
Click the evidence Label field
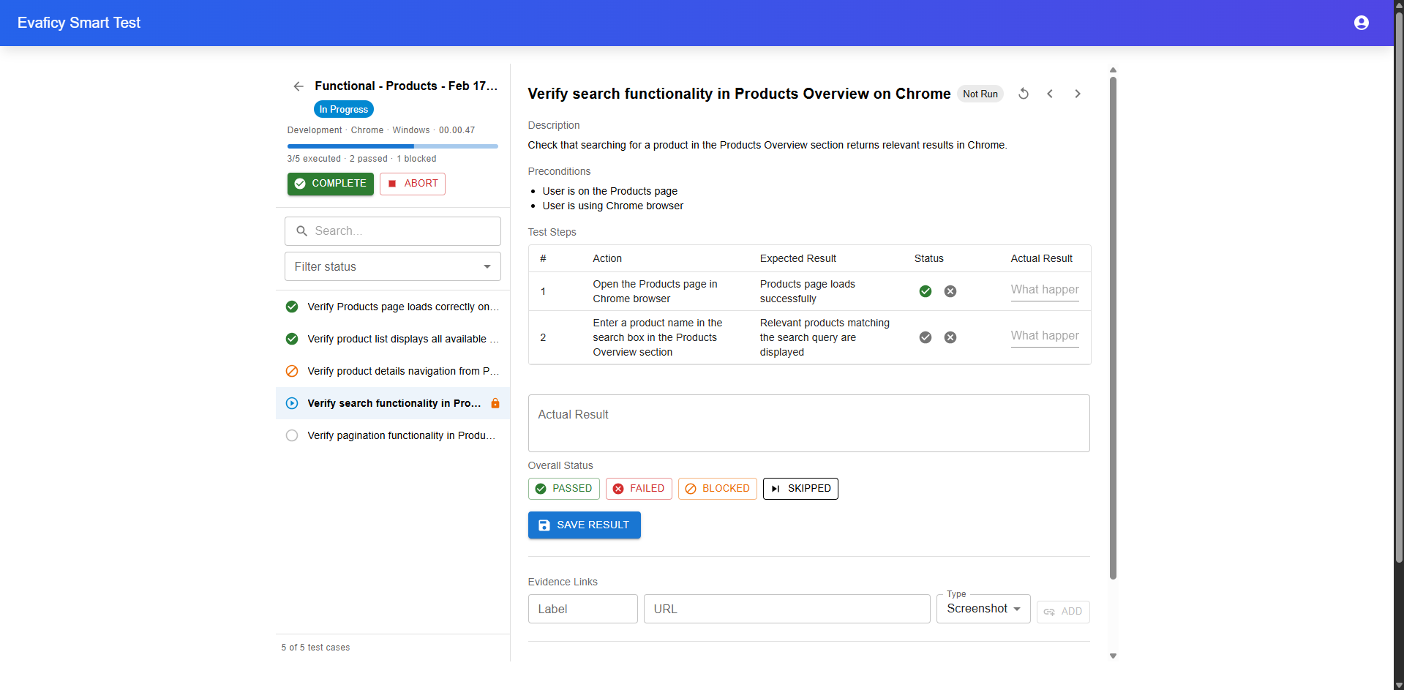(x=583, y=609)
